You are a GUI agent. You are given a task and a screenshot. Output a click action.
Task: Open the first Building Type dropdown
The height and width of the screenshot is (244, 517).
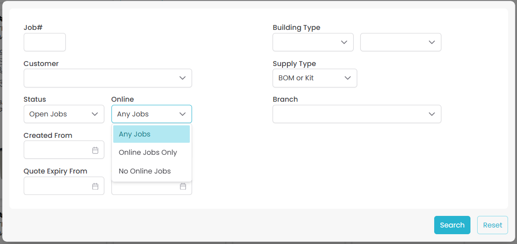click(313, 42)
